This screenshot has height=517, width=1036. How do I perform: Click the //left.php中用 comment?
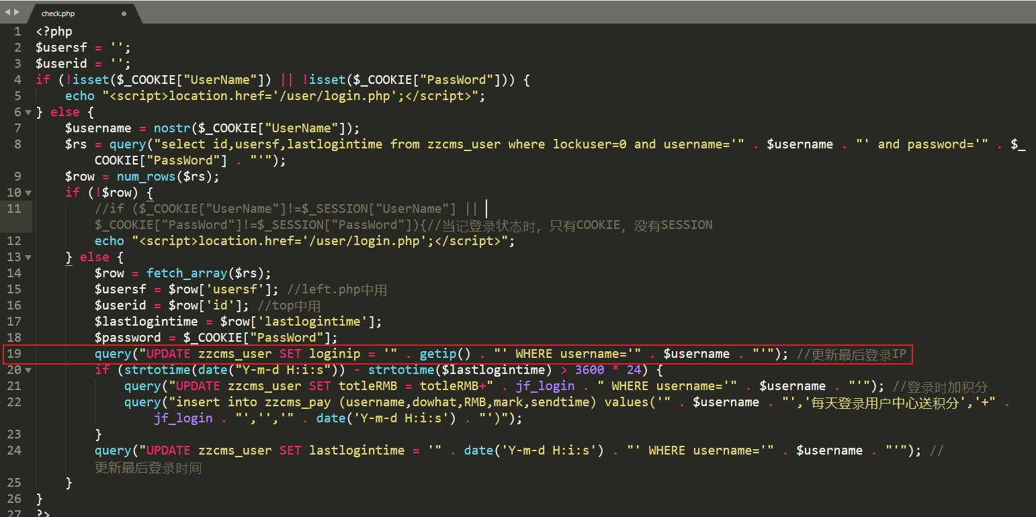pos(337,289)
